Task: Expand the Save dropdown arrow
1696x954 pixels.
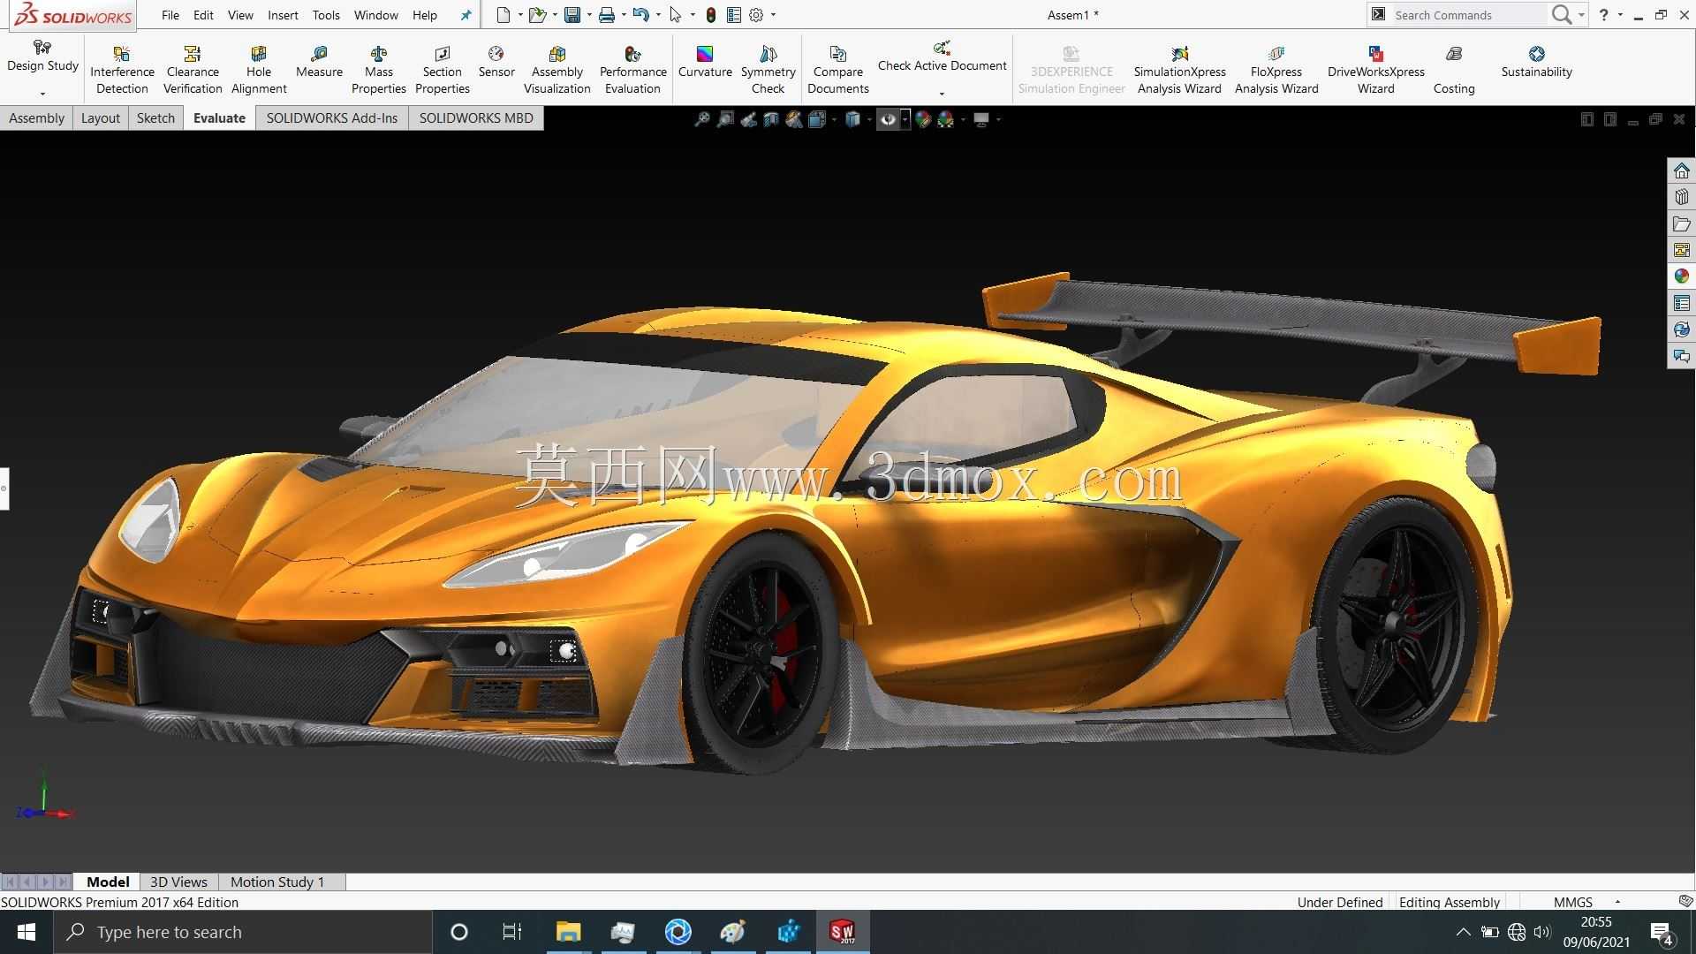Action: [x=589, y=15]
